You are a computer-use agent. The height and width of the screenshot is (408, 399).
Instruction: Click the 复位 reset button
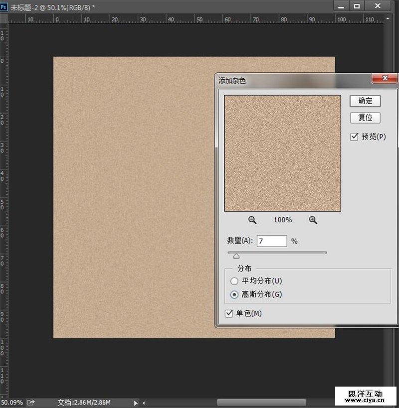(x=365, y=118)
